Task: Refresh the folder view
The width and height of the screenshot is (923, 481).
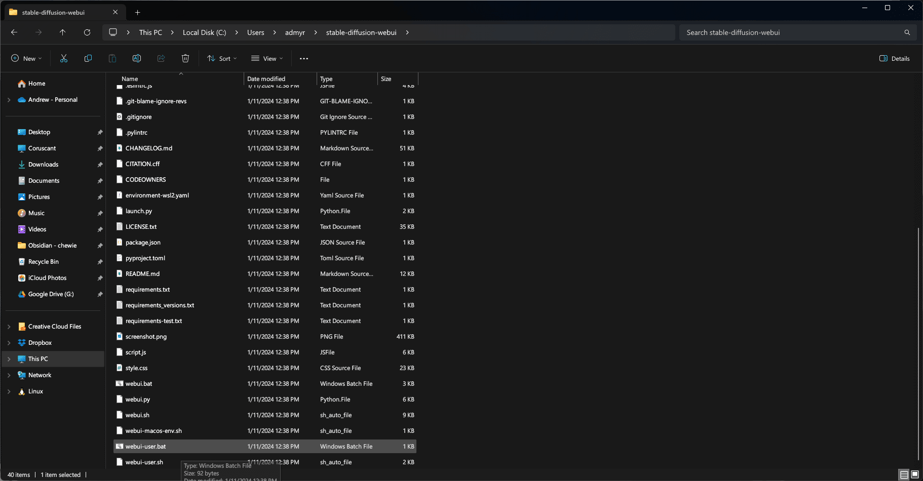Action: (x=87, y=32)
